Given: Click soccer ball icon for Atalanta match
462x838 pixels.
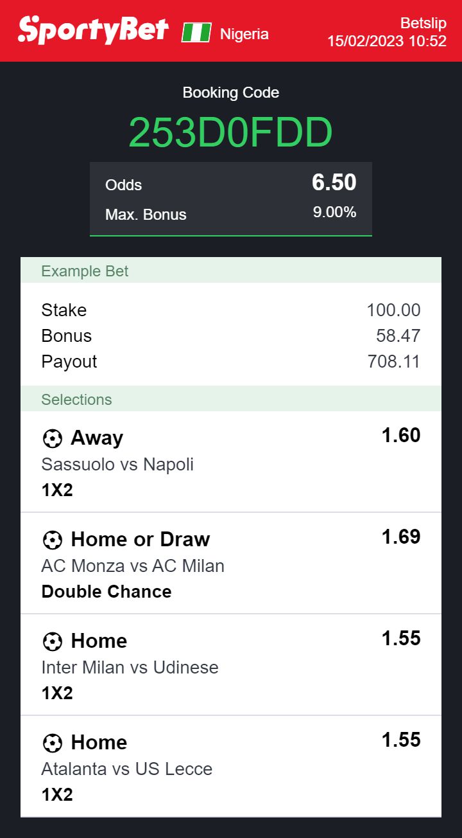Looking at the screenshot, I should click(52, 743).
